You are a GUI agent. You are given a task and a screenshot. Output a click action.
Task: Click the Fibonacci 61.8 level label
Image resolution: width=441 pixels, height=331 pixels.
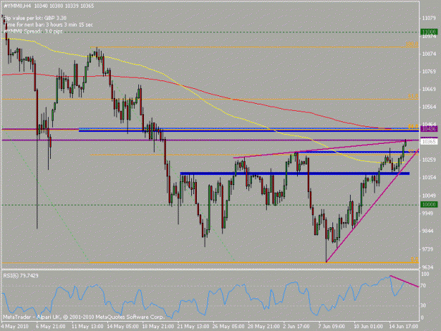click(x=413, y=96)
